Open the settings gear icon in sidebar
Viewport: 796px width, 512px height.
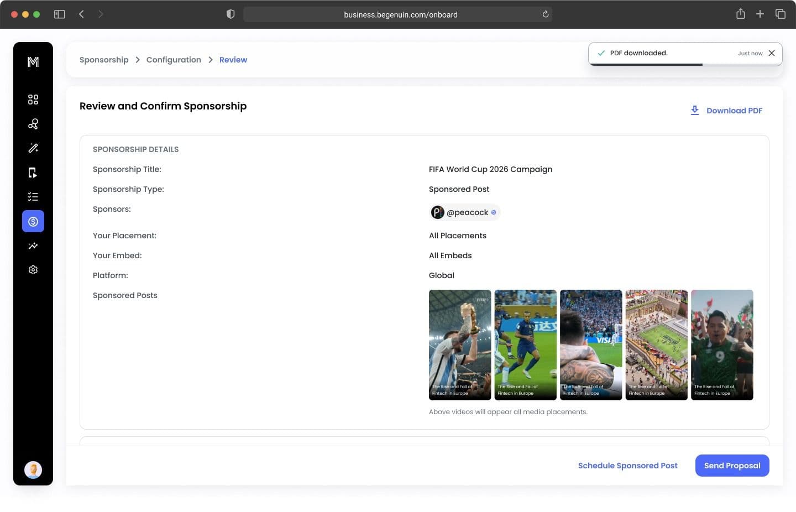[33, 270]
